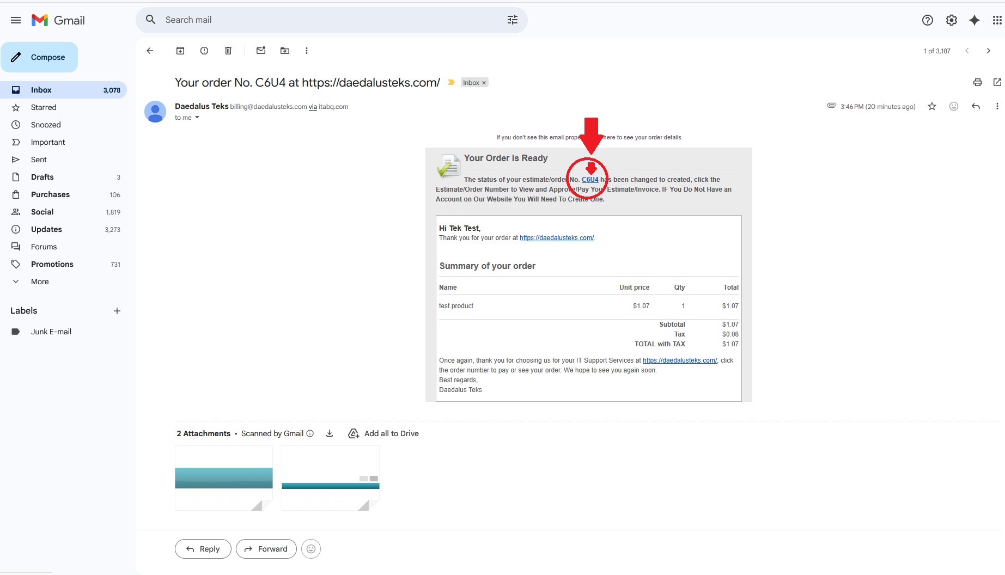This screenshot has width=1005, height=575.
Task: Open the second attachment thumbnail
Action: [331, 478]
